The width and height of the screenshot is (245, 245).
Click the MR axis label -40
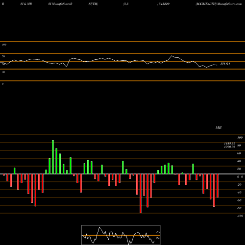click(x=239, y=193)
